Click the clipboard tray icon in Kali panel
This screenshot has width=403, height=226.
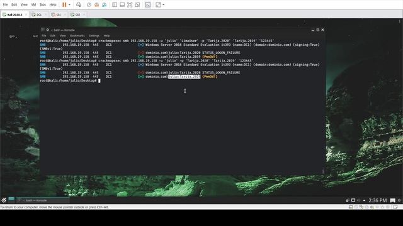coord(347,200)
